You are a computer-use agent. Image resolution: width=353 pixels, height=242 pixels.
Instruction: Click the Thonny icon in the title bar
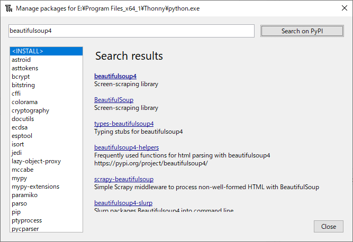(x=9, y=8)
